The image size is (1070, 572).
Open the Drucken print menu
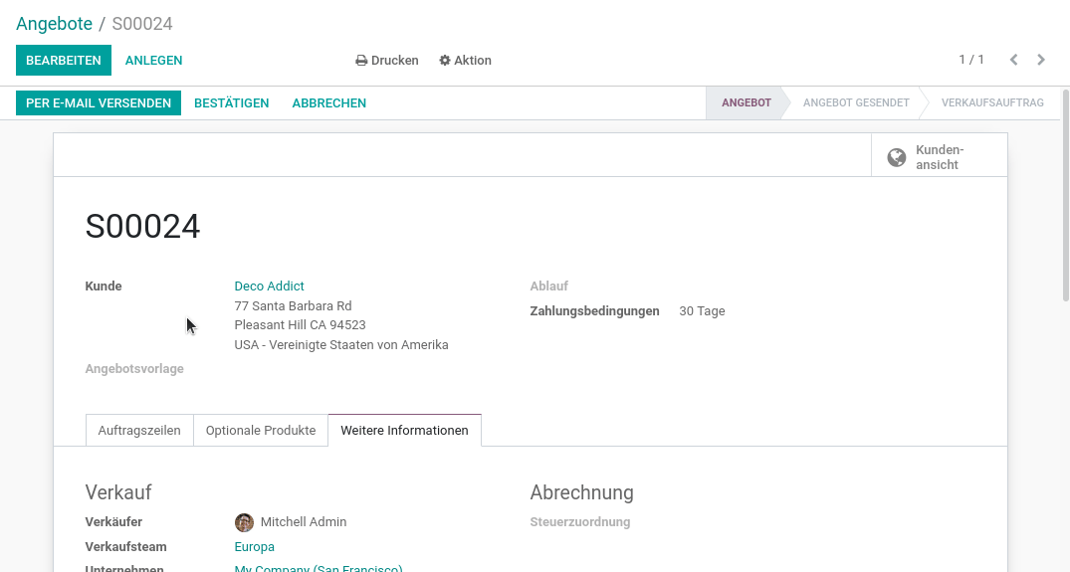387,60
